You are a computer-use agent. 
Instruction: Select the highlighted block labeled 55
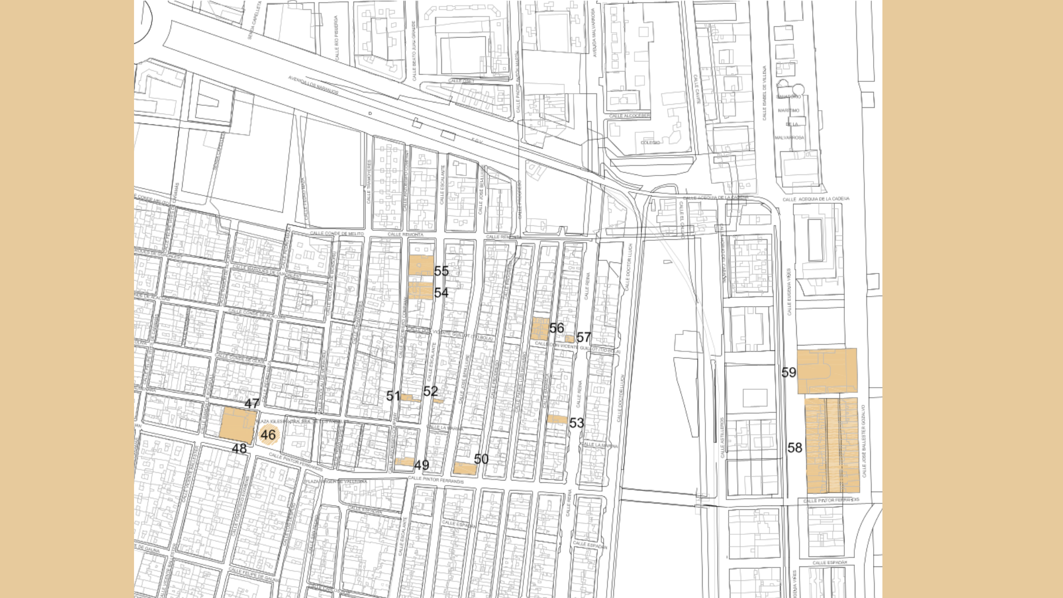421,266
